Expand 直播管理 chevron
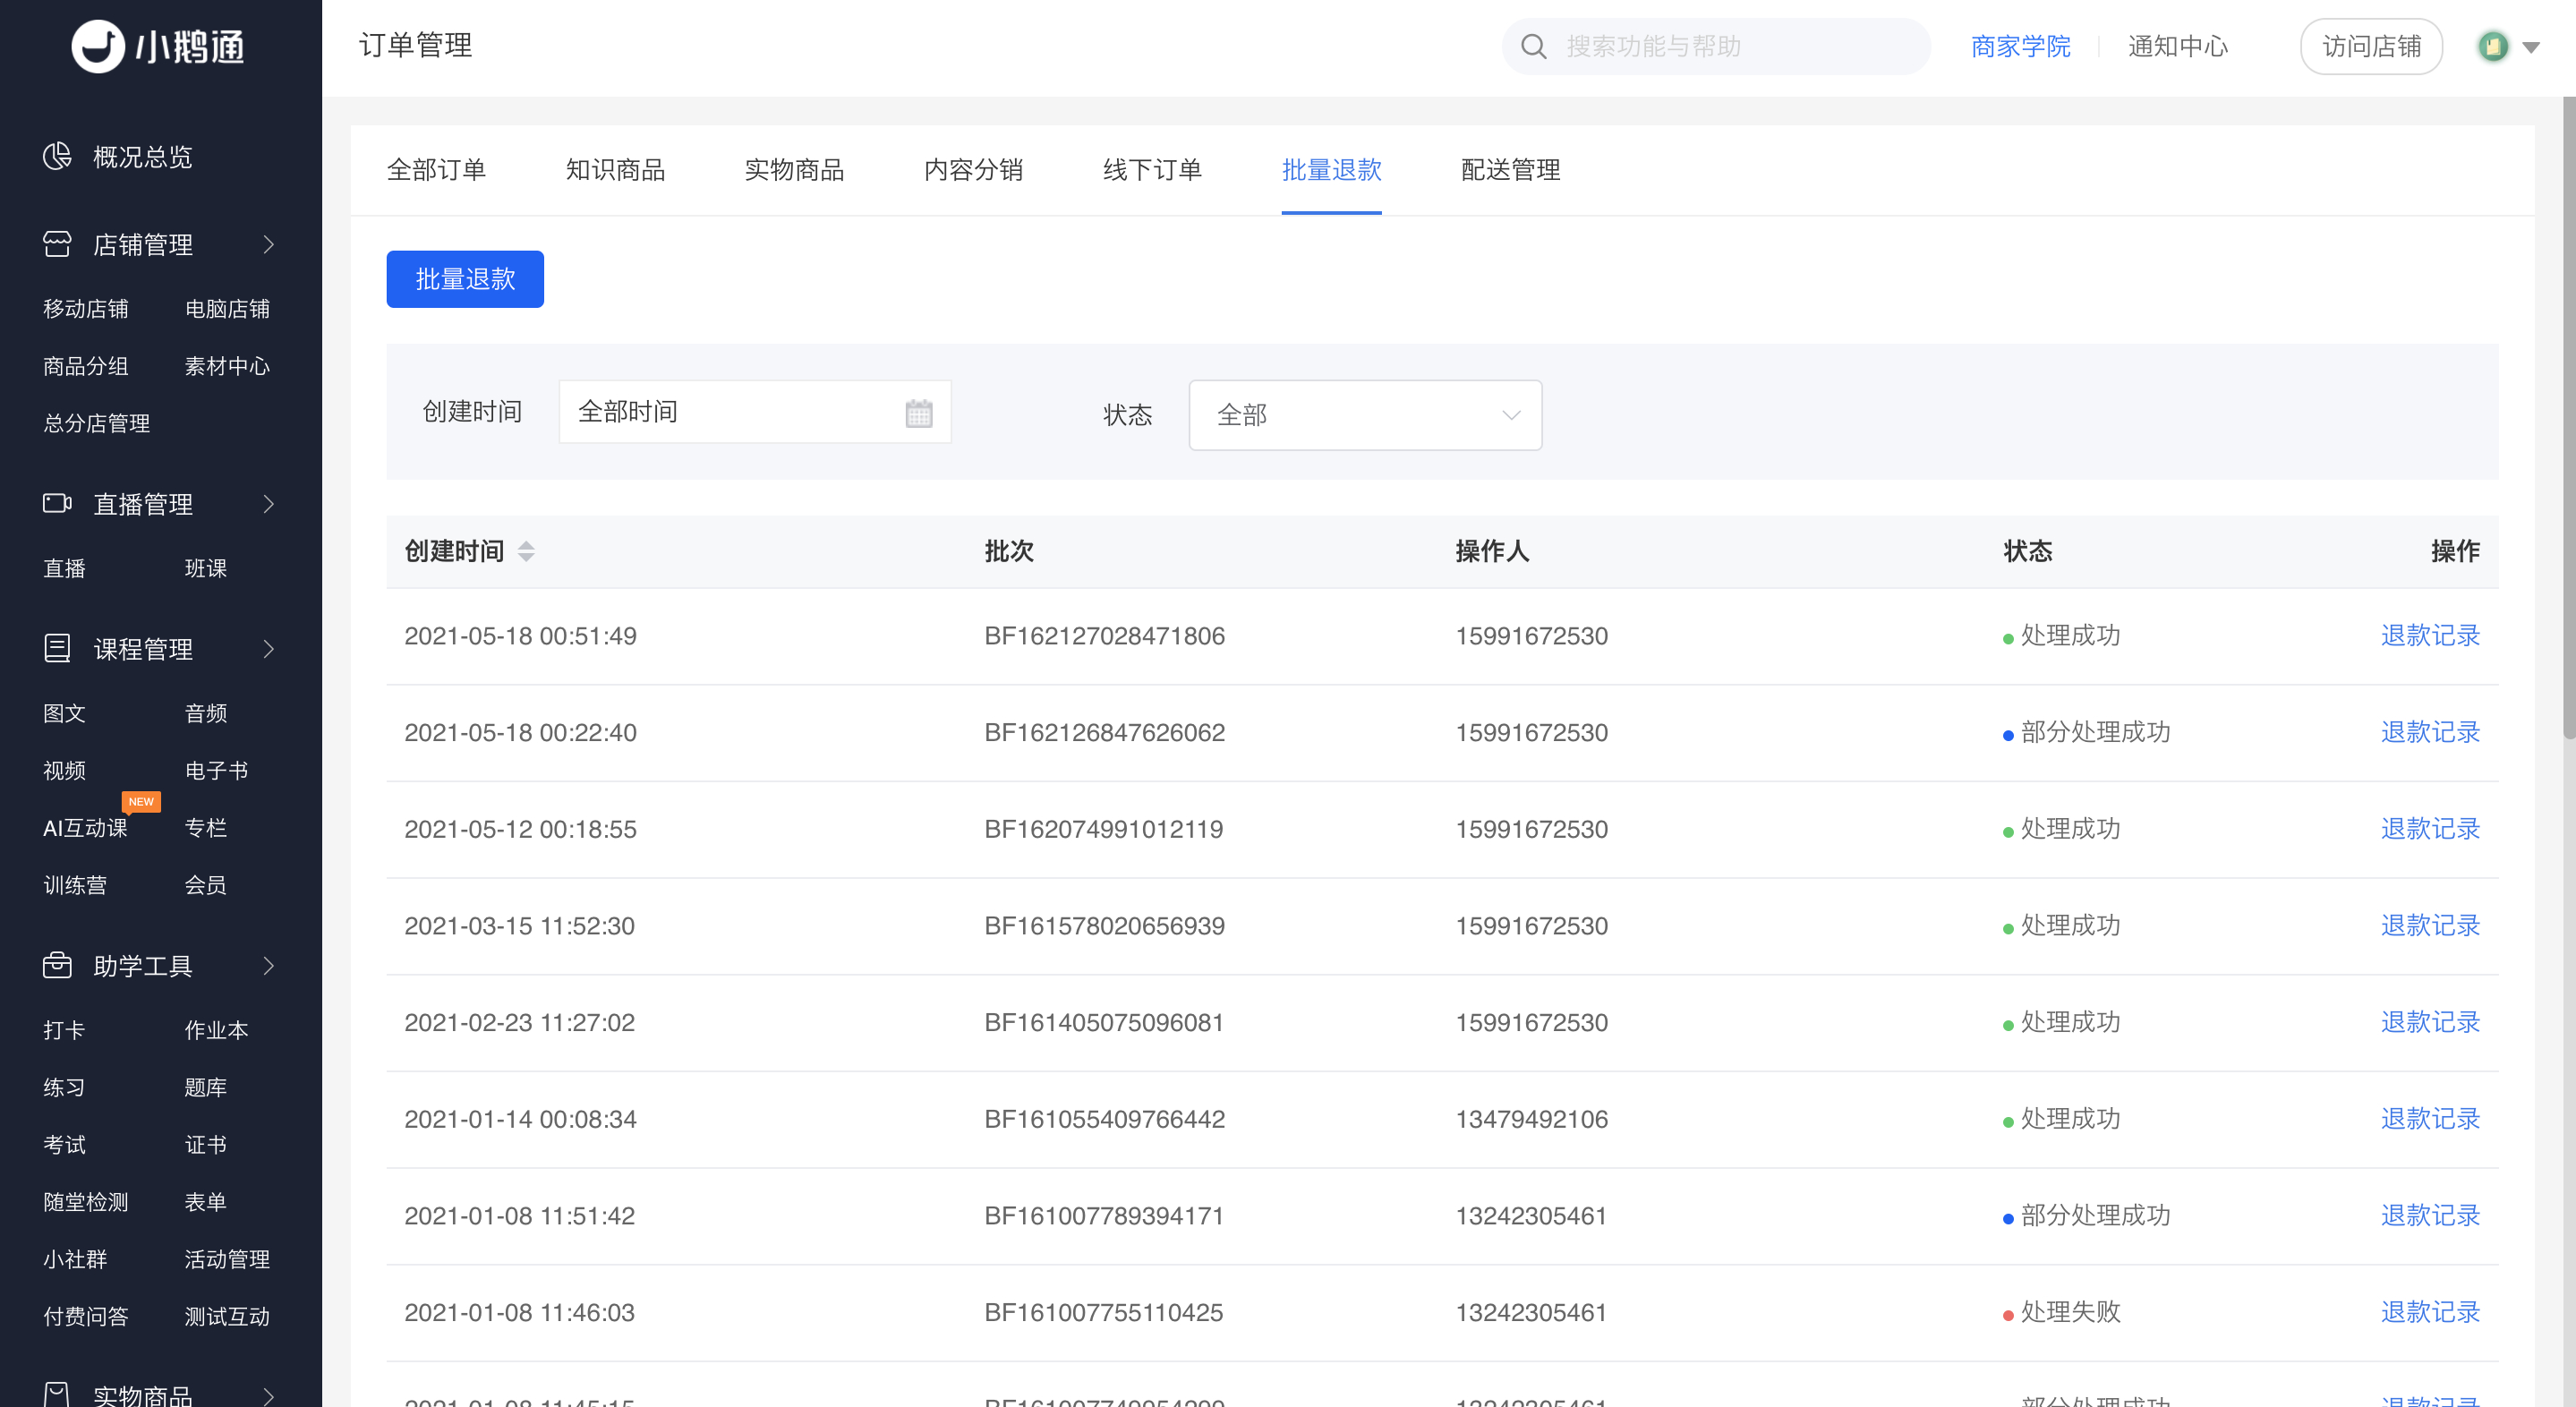 [x=268, y=503]
